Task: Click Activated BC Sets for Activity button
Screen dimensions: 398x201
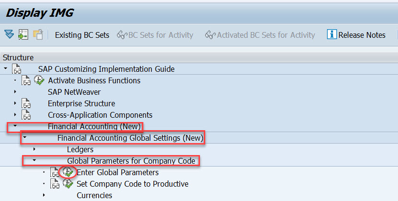Action: click(x=260, y=35)
